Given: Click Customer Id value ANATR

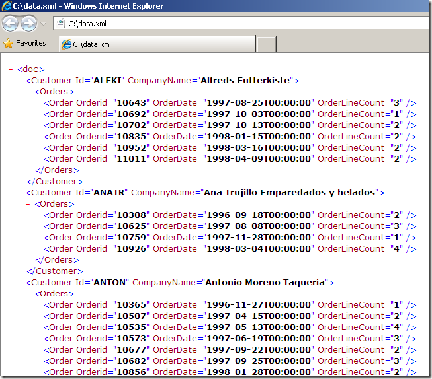Looking at the screenshot, I should pyautogui.click(x=109, y=193).
